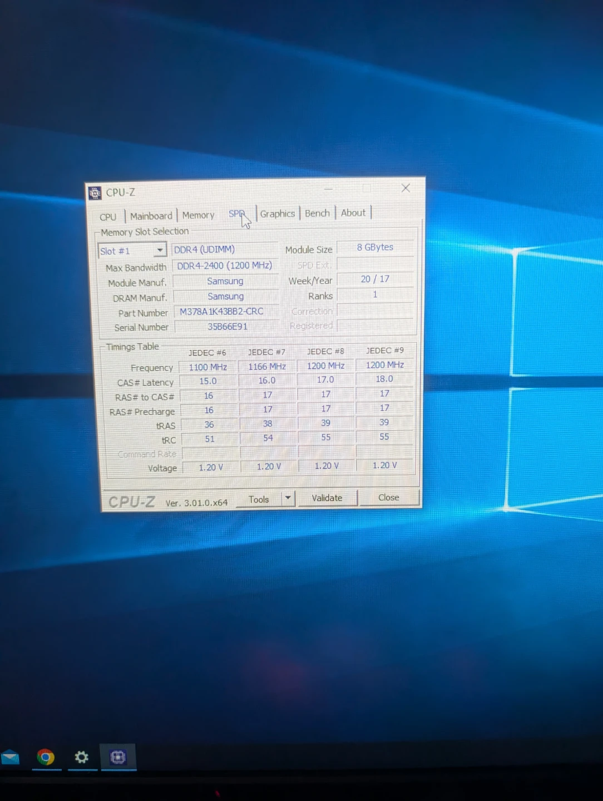Viewport: 603px width, 801px height.
Task: Click the CPU-Z version text Ver. 3.01.0.x64
Action: point(196,503)
